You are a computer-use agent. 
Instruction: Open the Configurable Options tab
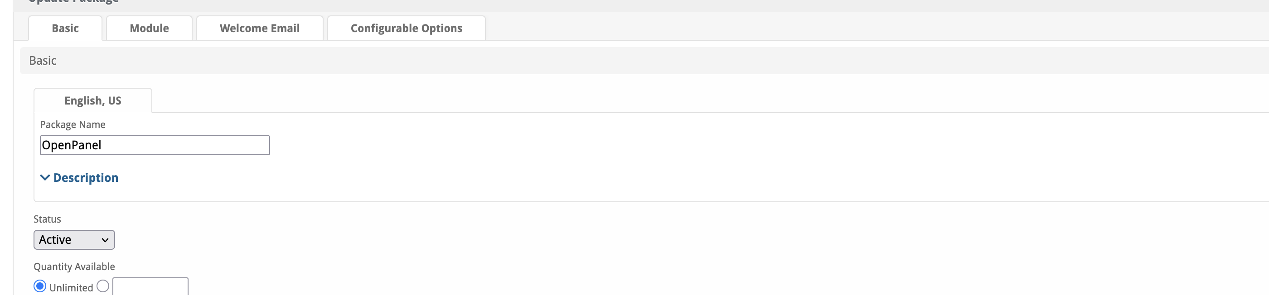coord(407,28)
